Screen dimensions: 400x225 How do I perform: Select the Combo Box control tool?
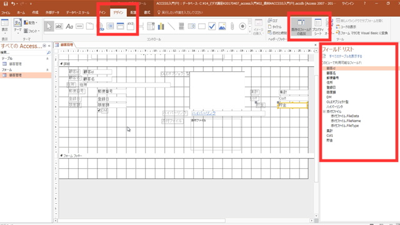pos(151,26)
